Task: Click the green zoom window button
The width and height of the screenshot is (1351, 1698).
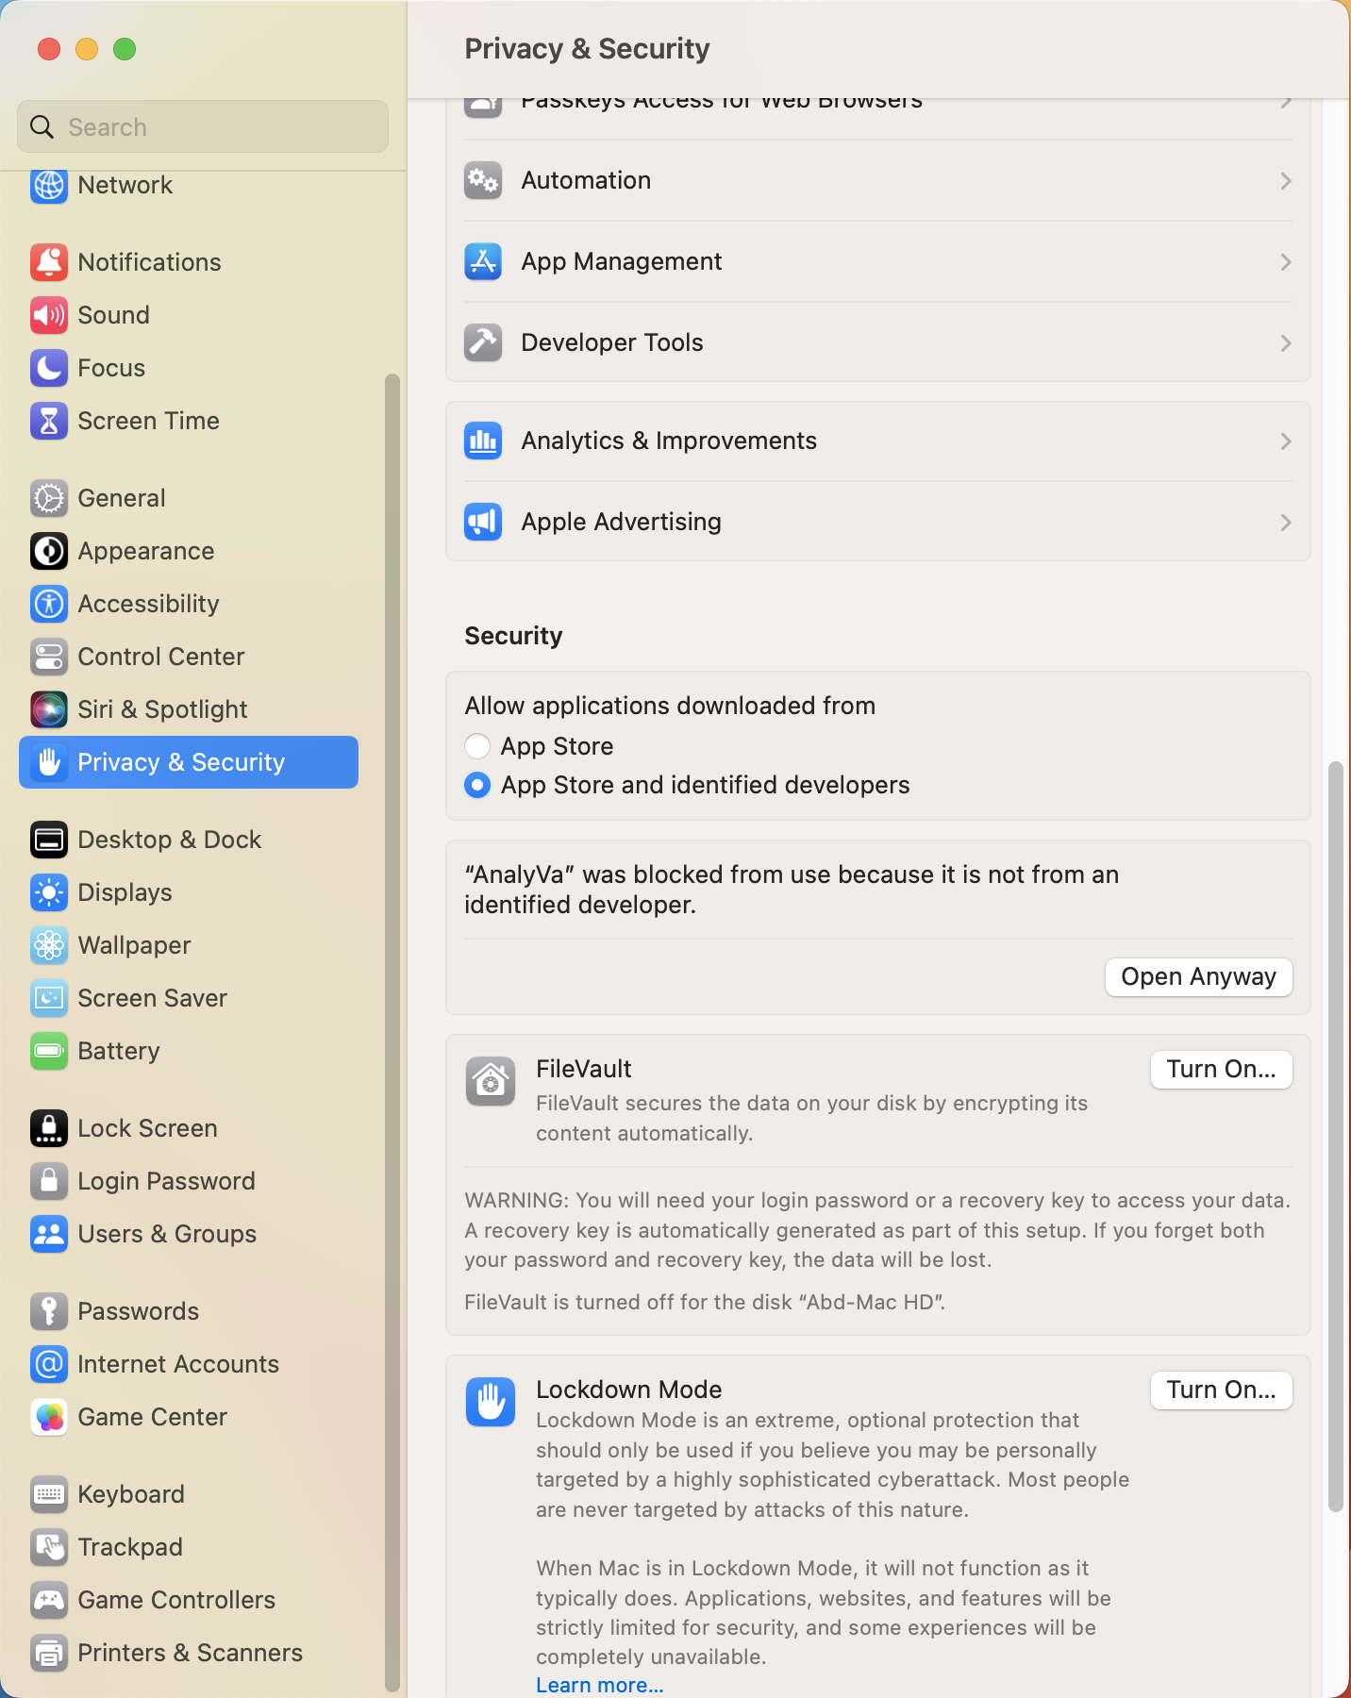Action: [x=125, y=49]
